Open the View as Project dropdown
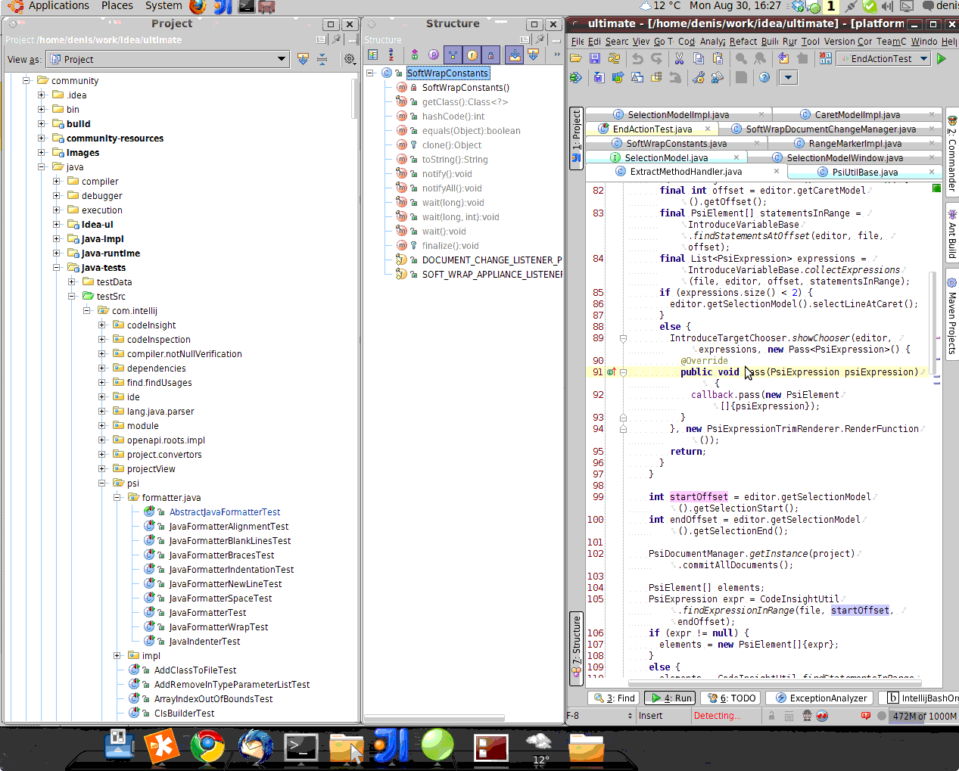This screenshot has height=771, width=959. coord(168,59)
